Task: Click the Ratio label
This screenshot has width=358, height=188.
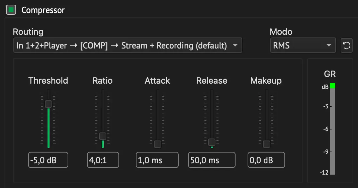Action: click(102, 81)
